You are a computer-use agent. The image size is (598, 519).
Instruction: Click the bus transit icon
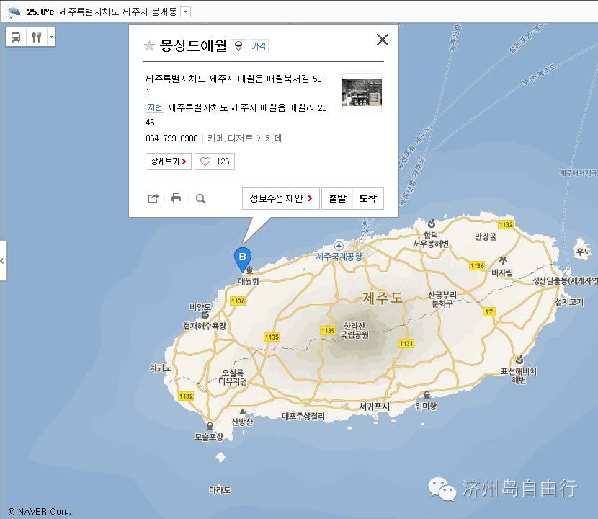(x=16, y=37)
